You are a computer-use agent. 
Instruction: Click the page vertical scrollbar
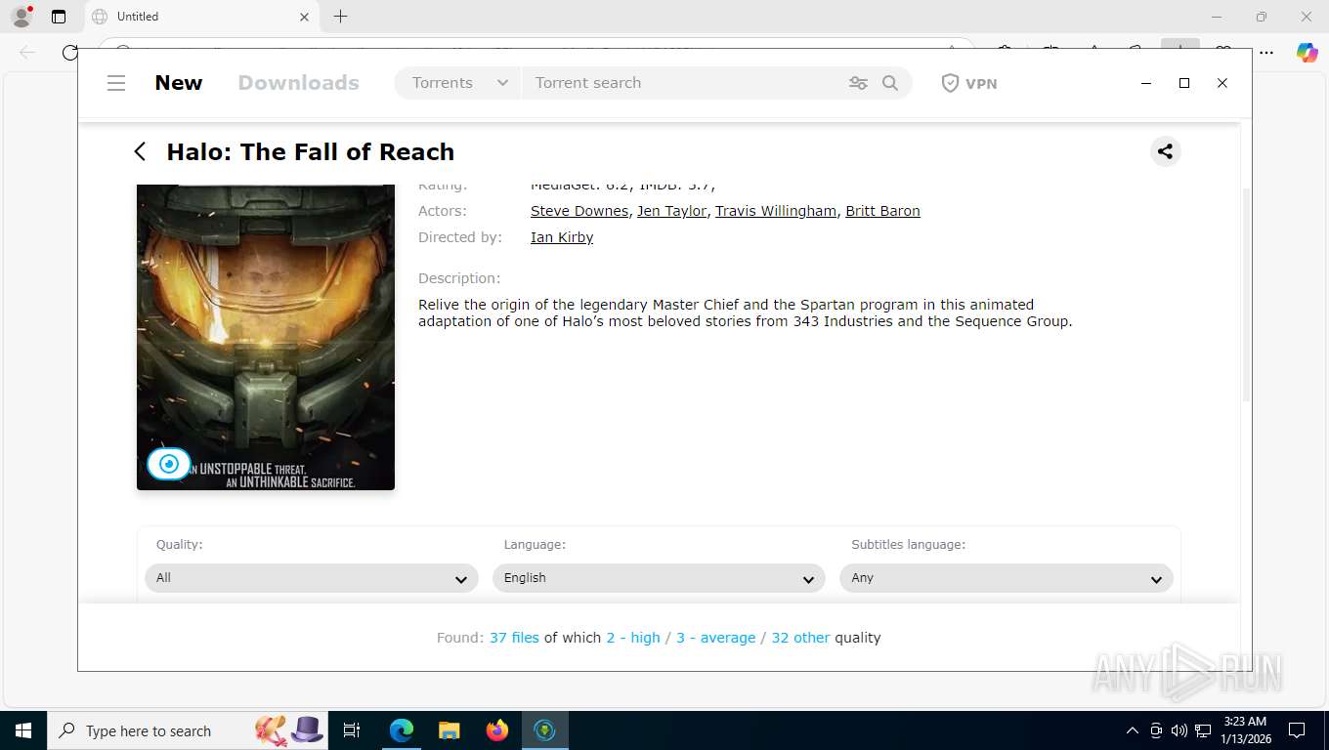click(x=1246, y=293)
